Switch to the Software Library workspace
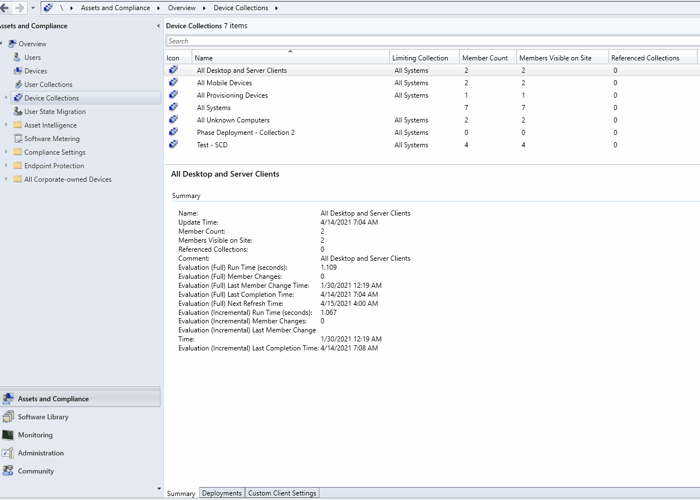 [x=43, y=416]
